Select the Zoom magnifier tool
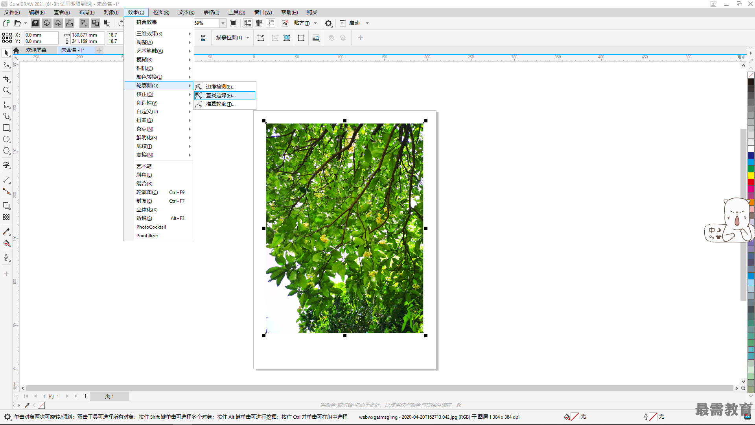 pos(6,91)
